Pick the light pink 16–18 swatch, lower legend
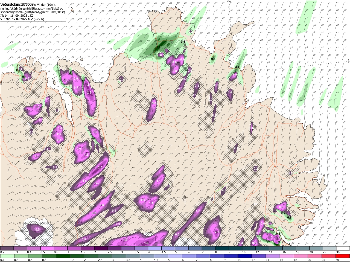 click(287, 256)
